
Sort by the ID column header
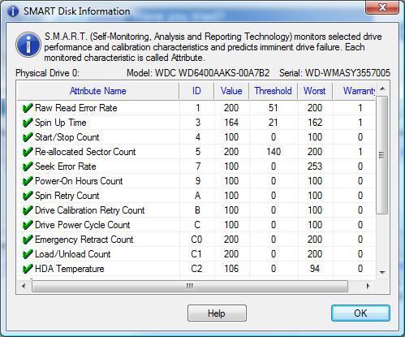click(x=196, y=91)
